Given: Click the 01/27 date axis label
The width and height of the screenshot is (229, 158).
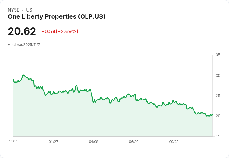Looking at the screenshot, I should pos(54,142).
